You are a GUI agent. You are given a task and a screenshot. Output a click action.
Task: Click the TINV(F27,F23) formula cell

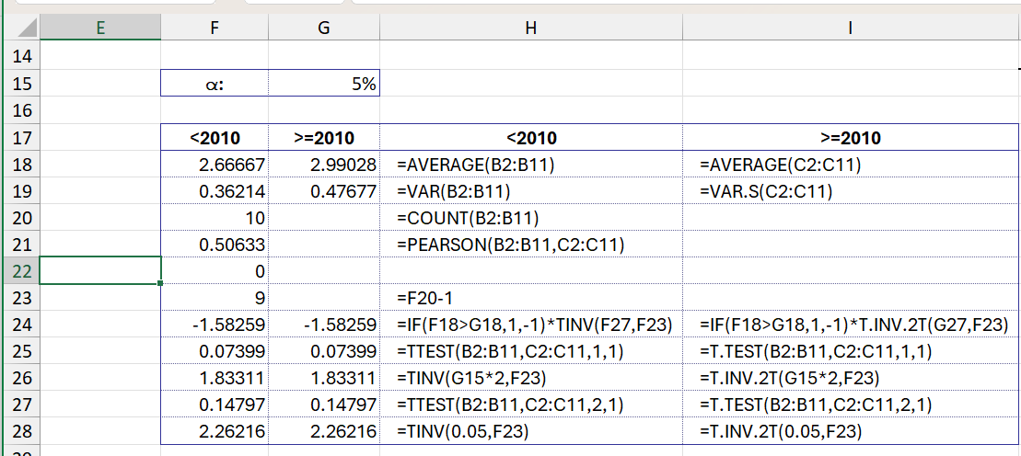[x=531, y=325]
